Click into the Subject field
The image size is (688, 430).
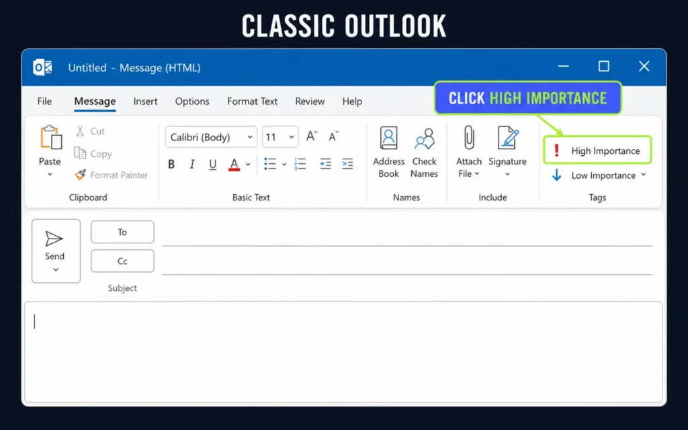click(x=407, y=288)
